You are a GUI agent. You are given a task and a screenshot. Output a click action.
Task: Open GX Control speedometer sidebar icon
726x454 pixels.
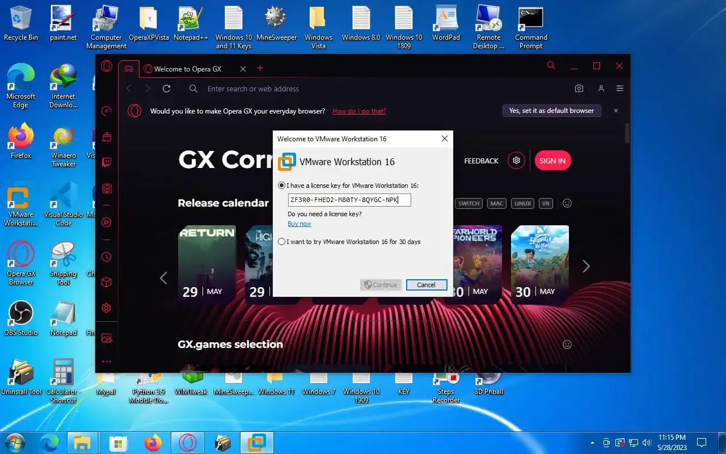[x=106, y=111]
